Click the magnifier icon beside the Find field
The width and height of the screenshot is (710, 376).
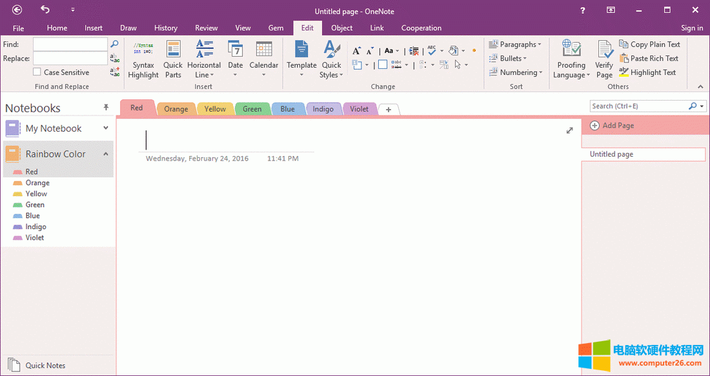click(115, 45)
